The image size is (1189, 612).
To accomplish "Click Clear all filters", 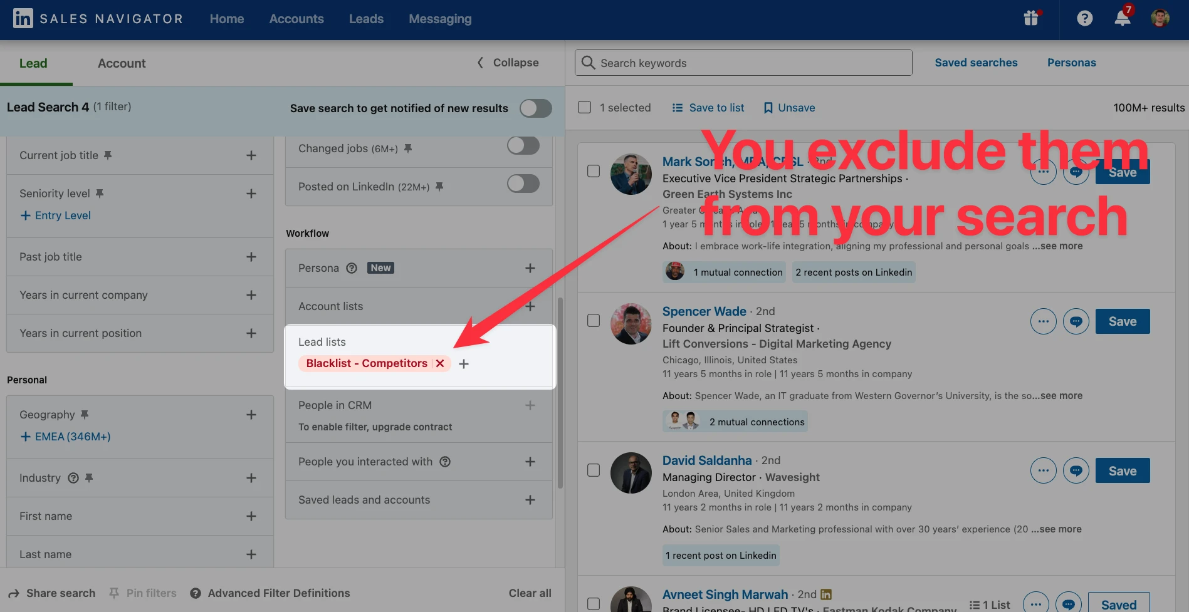I will [x=530, y=593].
